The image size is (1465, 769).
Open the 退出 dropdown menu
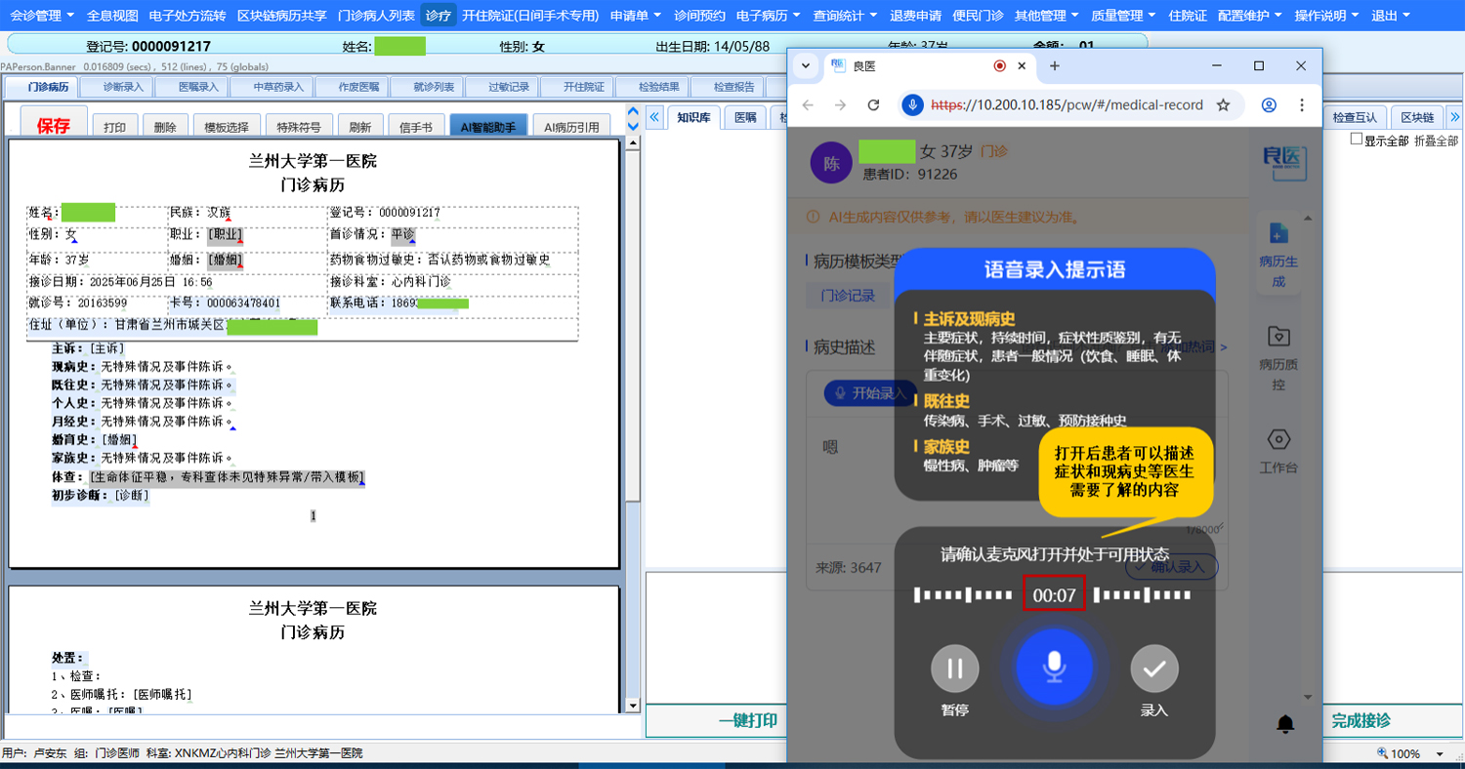1391,16
